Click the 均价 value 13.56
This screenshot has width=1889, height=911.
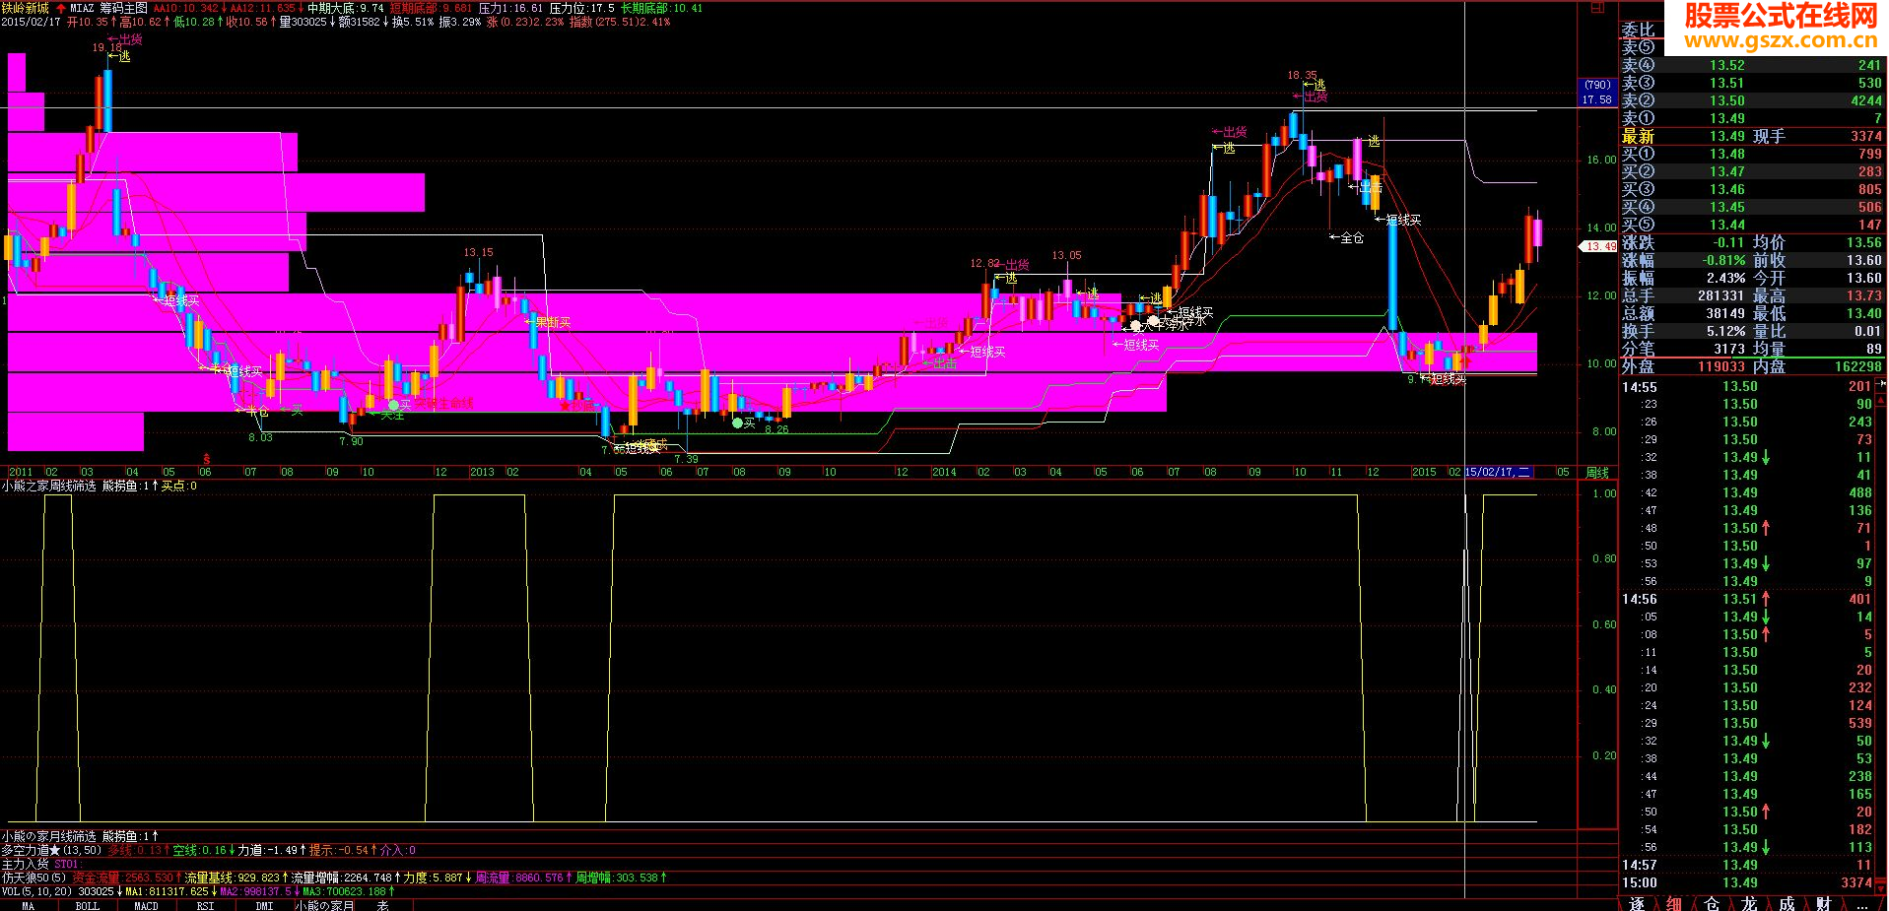tap(1863, 242)
